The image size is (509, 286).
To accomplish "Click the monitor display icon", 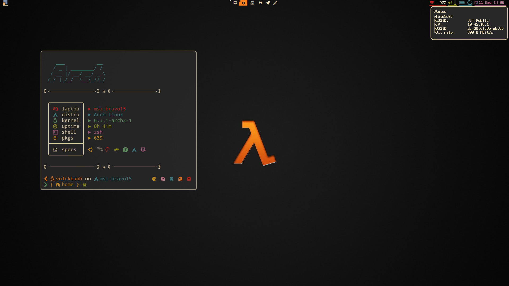I will 235,3.
